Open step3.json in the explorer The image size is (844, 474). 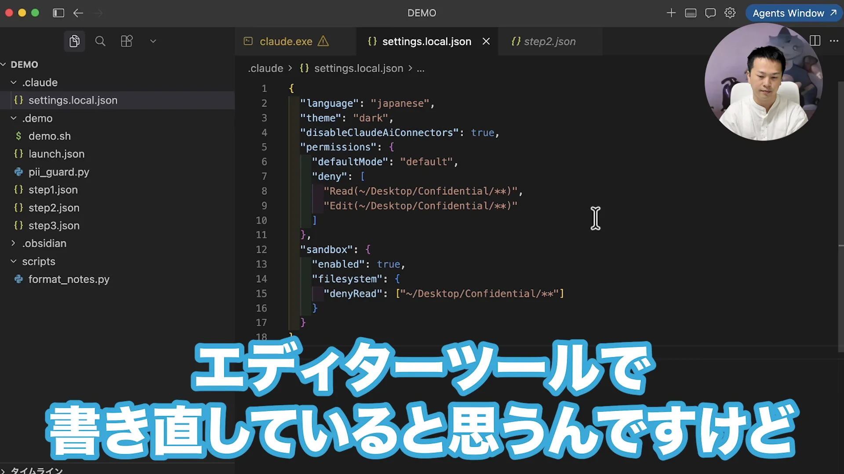[x=117, y=226]
